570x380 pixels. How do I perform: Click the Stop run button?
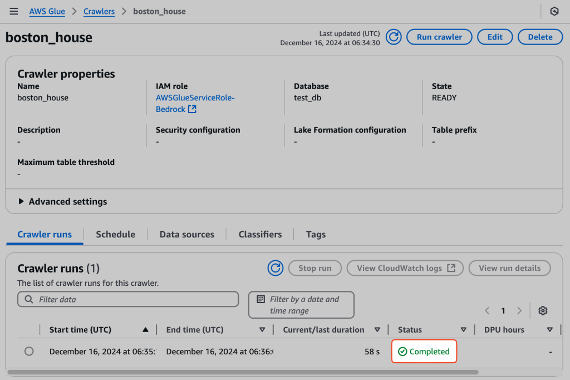(x=315, y=268)
